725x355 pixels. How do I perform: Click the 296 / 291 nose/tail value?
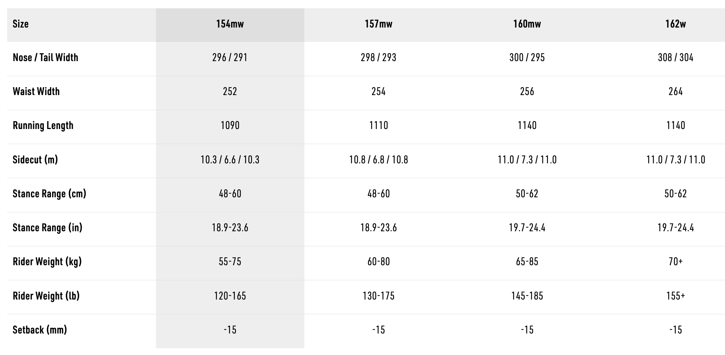[x=230, y=57]
